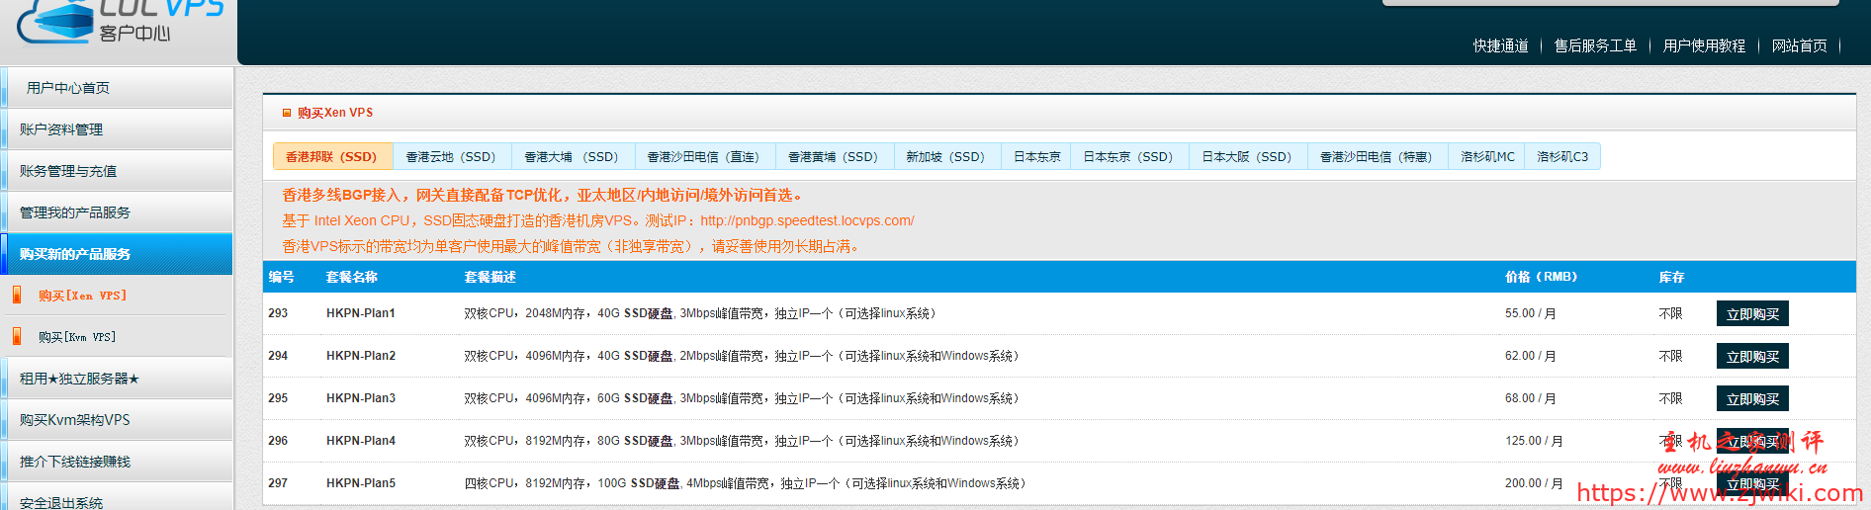Open 管理我的产品服务 menu item
Viewport: 1871px width, 510px height.
75,212
